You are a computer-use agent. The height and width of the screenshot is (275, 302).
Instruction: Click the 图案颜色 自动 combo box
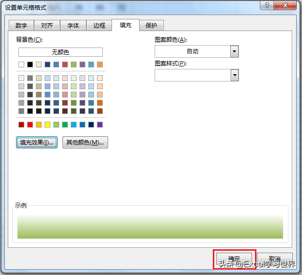coord(197,51)
